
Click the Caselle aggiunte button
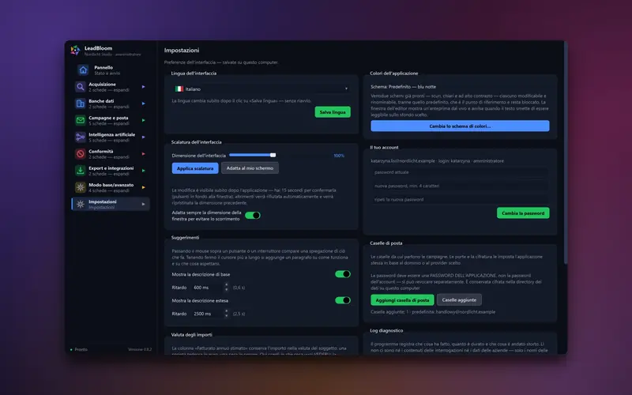coord(459,300)
